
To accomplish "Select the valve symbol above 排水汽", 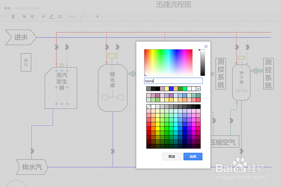I will click(32, 150).
